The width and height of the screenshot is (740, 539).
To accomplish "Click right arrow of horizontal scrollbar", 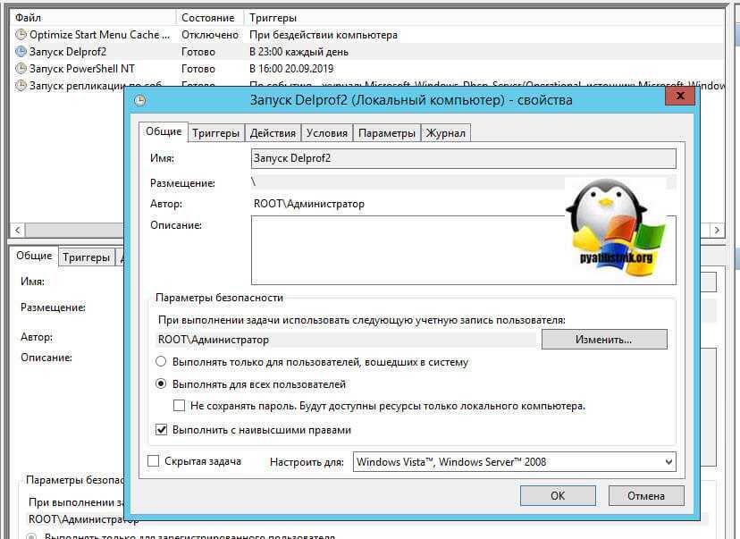I will tap(717, 230).
